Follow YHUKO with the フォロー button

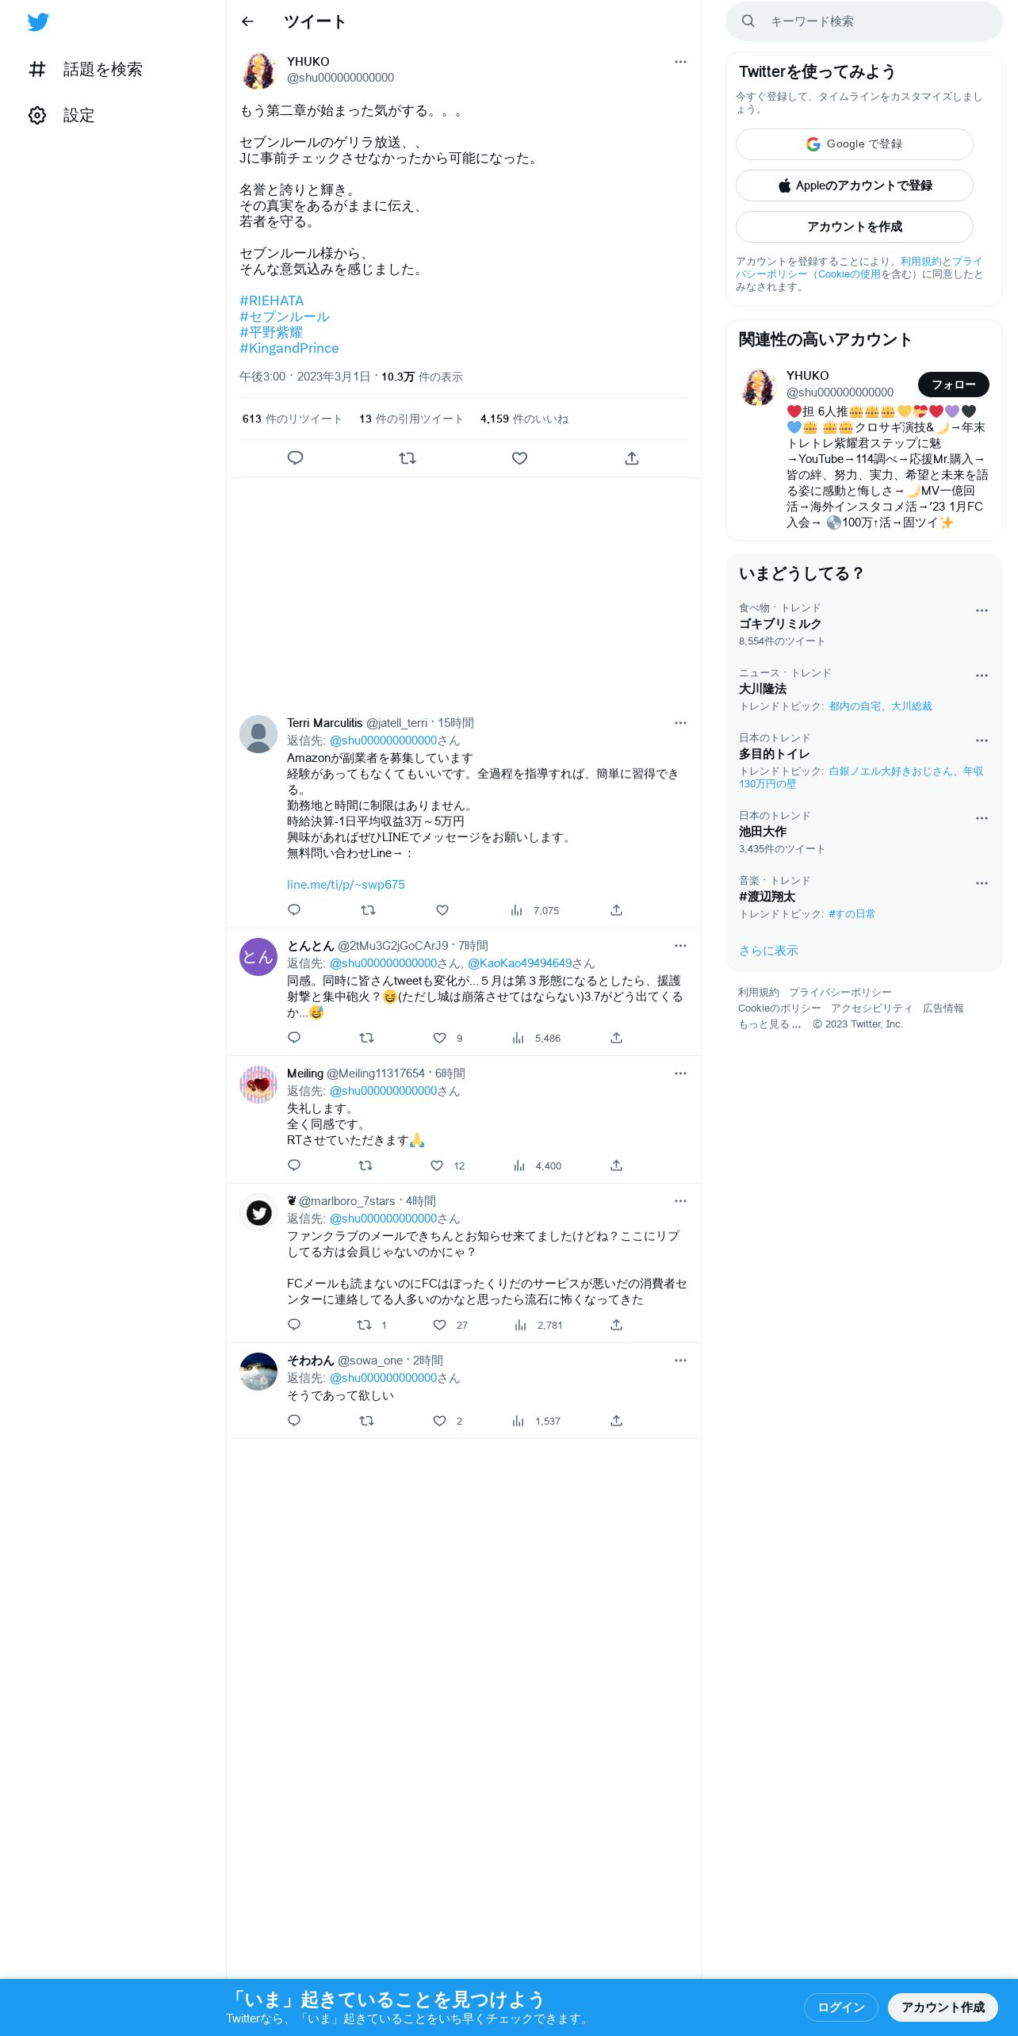(953, 385)
